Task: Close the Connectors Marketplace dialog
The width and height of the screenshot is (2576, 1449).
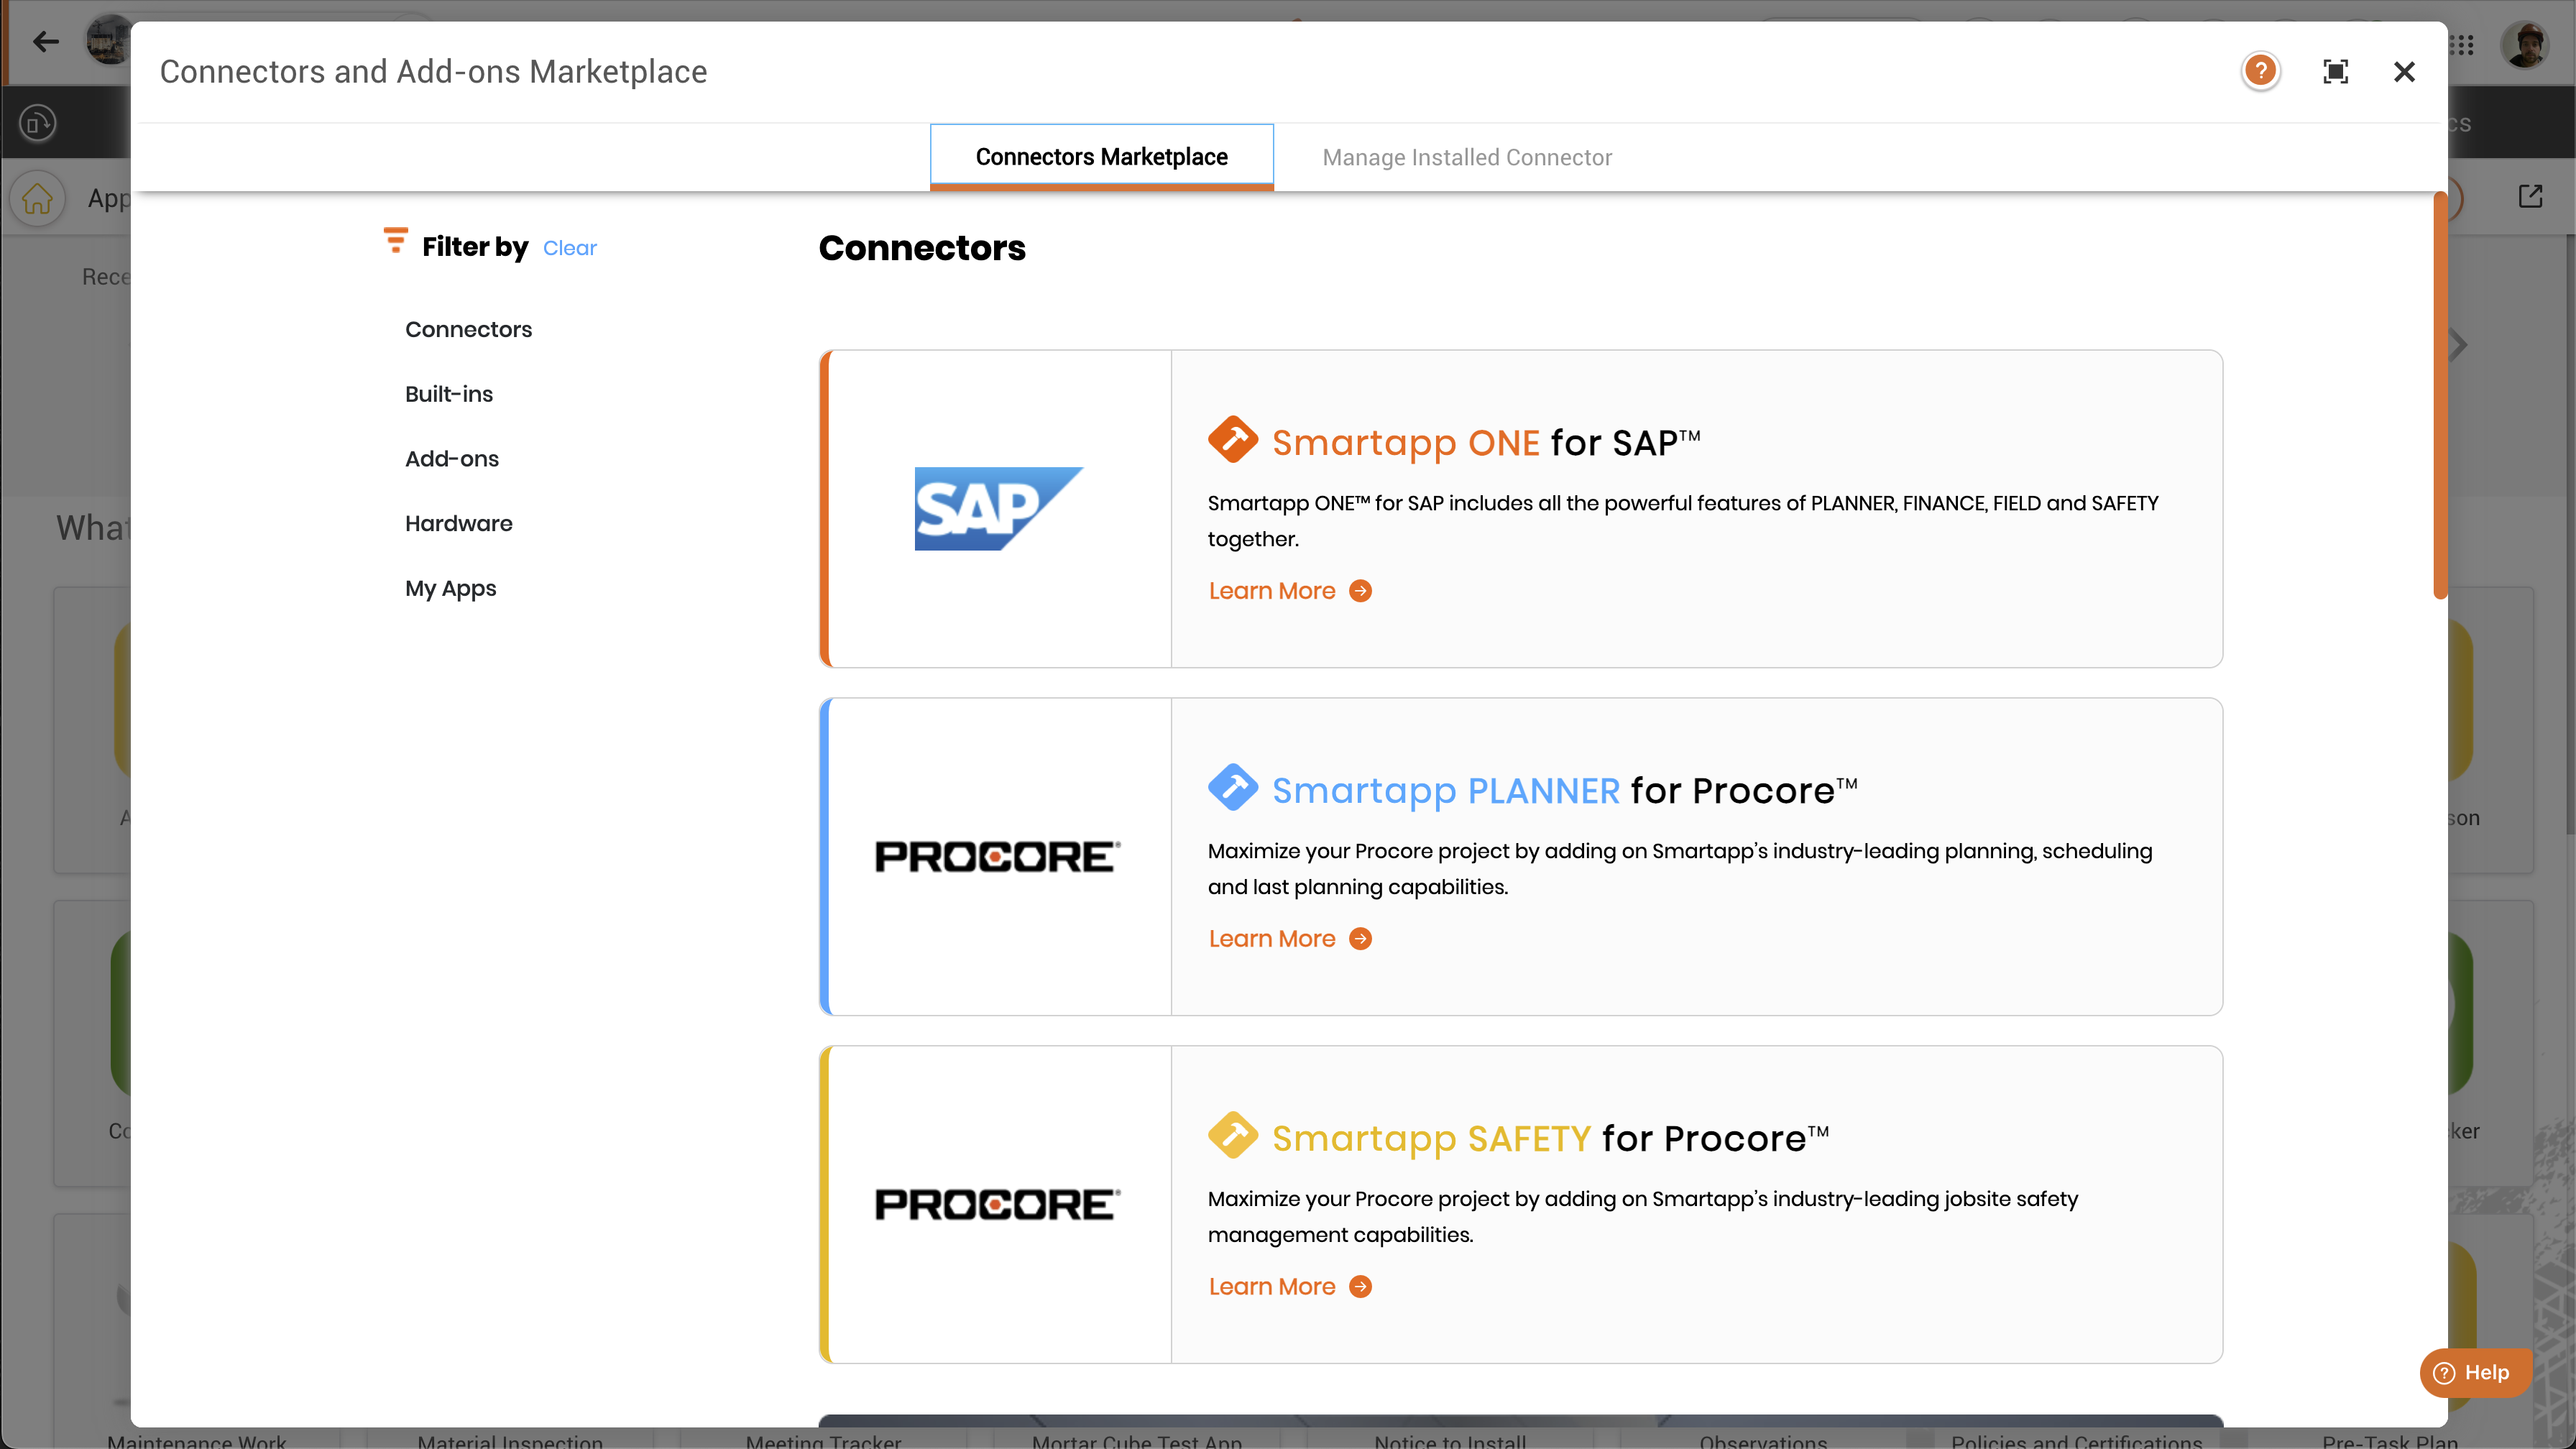Action: pos(2404,71)
